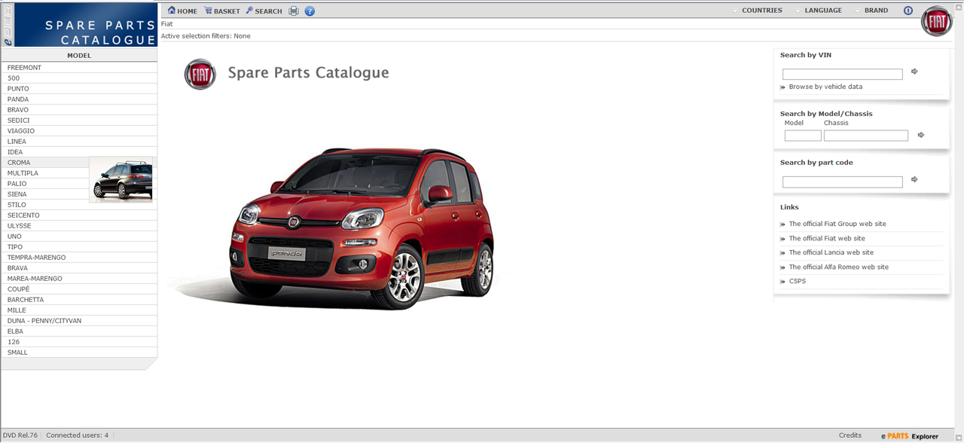
Task: Click the info icon beside BRAND
Action: 908,11
